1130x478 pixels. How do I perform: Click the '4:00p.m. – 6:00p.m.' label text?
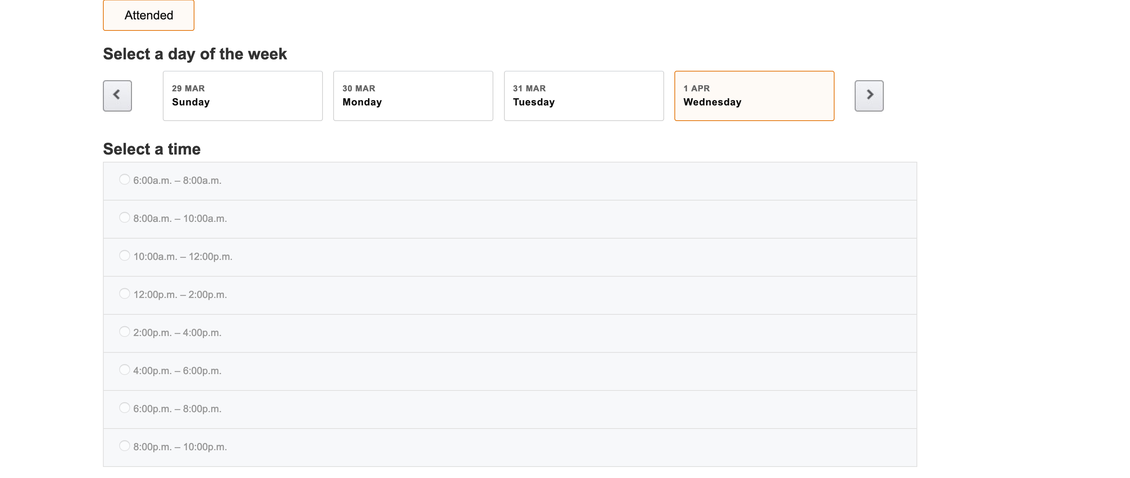tap(177, 371)
